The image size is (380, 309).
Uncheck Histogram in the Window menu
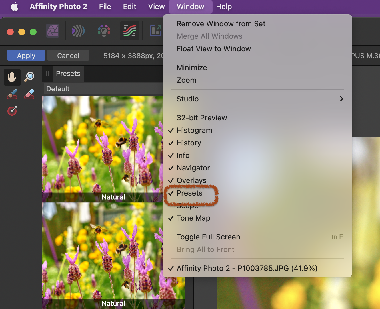pos(194,130)
